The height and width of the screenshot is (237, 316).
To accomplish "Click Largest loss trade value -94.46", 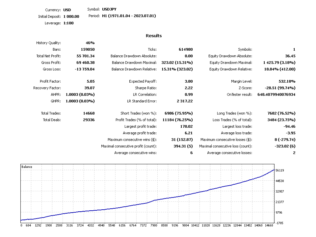I will click(x=289, y=126).
